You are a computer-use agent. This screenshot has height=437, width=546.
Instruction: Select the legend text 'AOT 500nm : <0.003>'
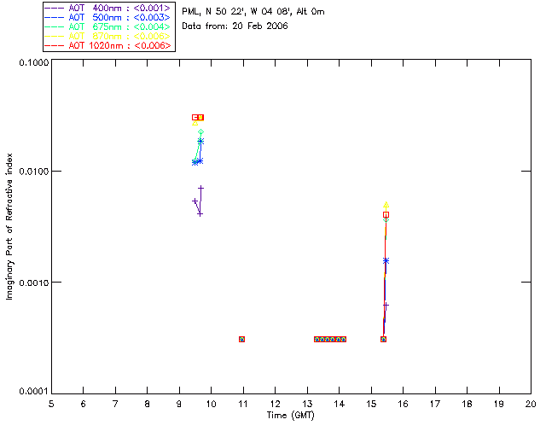pos(119,17)
